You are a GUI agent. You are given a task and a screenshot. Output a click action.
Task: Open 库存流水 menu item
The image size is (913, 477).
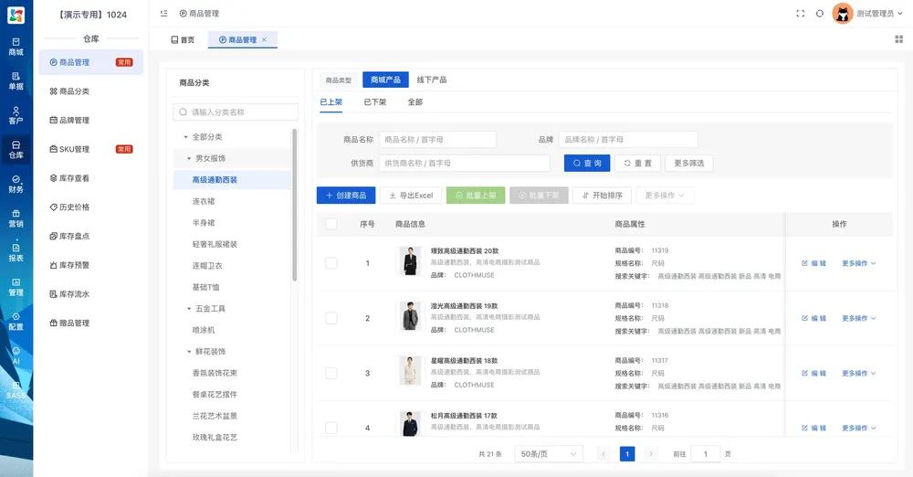[x=90, y=294]
